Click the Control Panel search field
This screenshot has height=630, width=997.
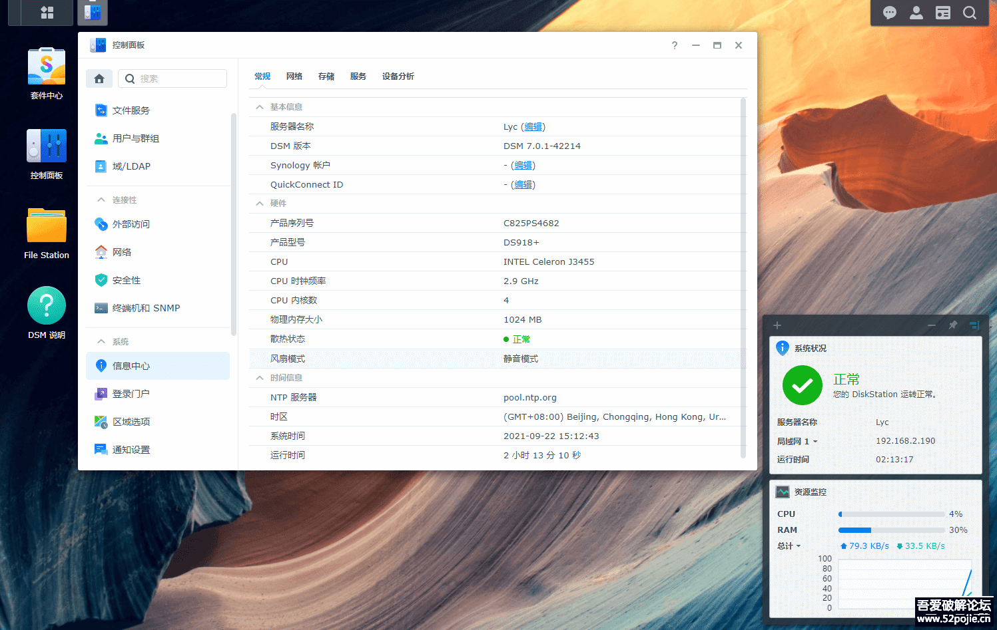point(172,79)
